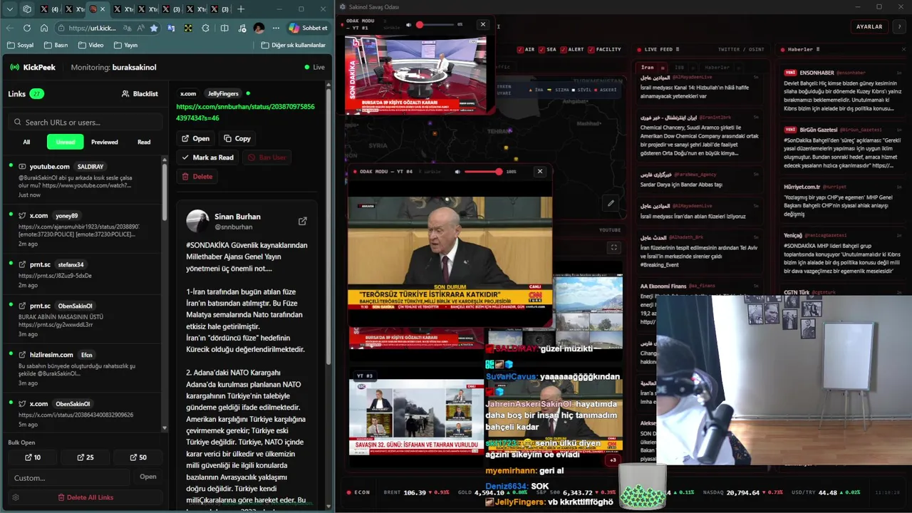This screenshot has height=513, width=912.
Task: Switch to the İran feed tab
Action: pyautogui.click(x=648, y=67)
